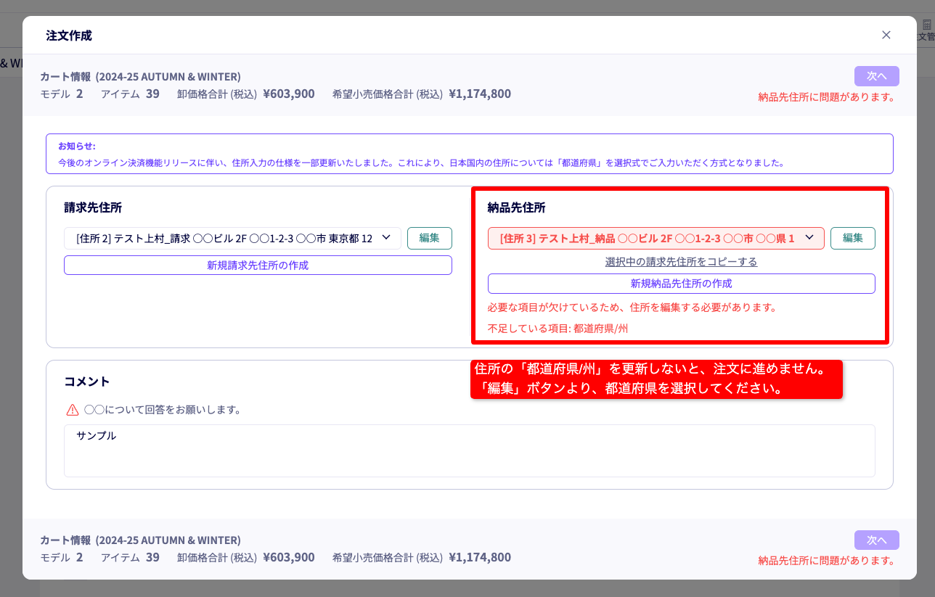The image size is (935, 597).
Task: Click 次へ in the bottom cart bar
Action: point(877,540)
